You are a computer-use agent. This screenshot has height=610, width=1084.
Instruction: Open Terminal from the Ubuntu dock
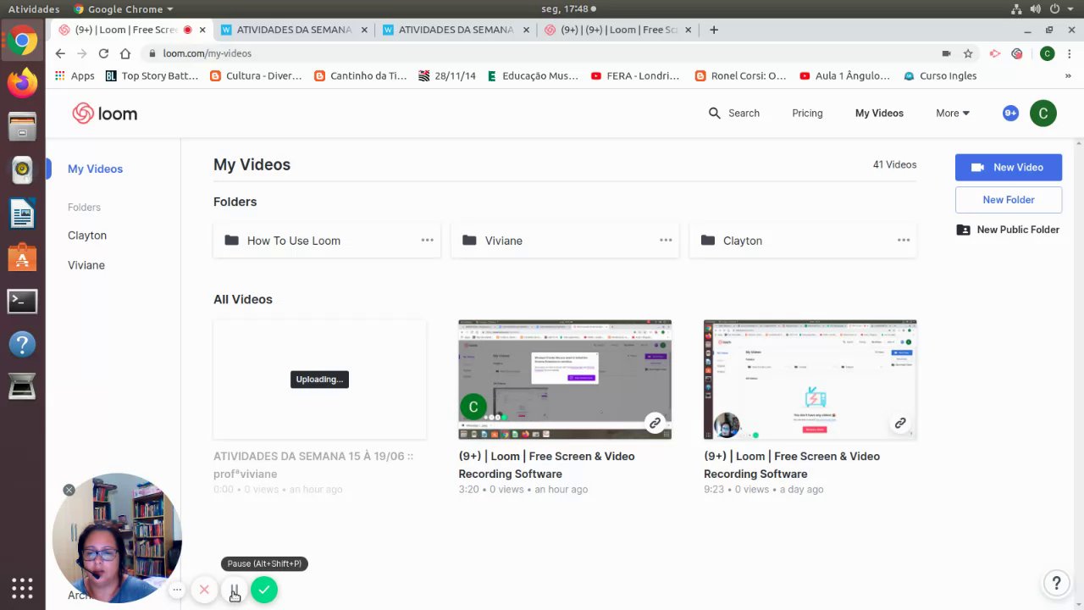click(22, 301)
